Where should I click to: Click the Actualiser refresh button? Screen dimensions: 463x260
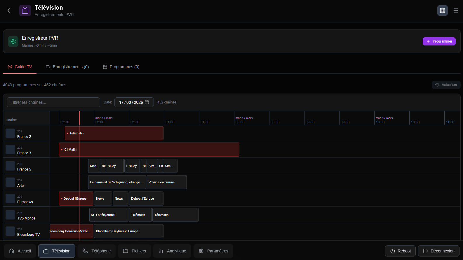pos(446,85)
